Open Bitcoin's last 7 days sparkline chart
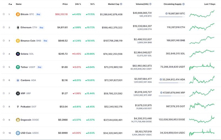Screen dimensions: 221x140 pyautogui.click(x=202, y=14)
